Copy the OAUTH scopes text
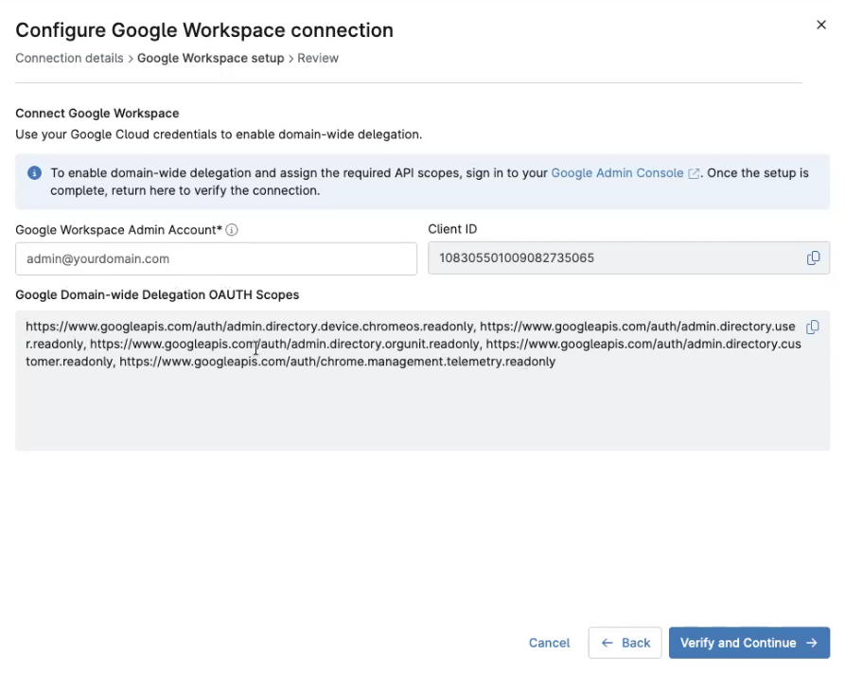845x674 pixels. point(813,328)
